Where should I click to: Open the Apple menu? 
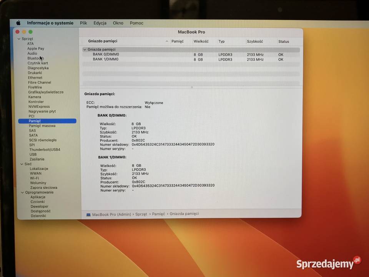pos(18,23)
